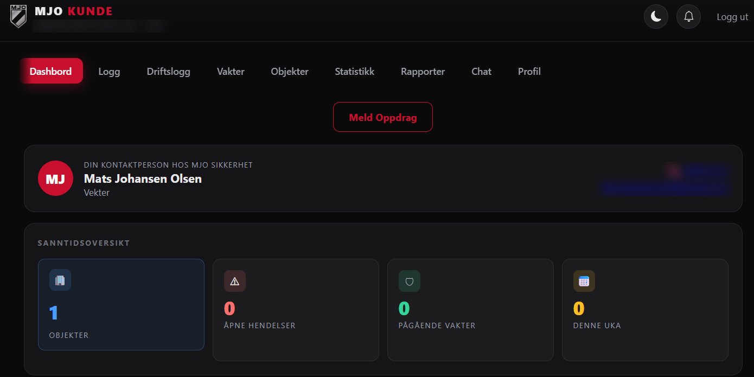754x377 pixels.
Task: Click the MJ contact avatar
Action: 55,178
